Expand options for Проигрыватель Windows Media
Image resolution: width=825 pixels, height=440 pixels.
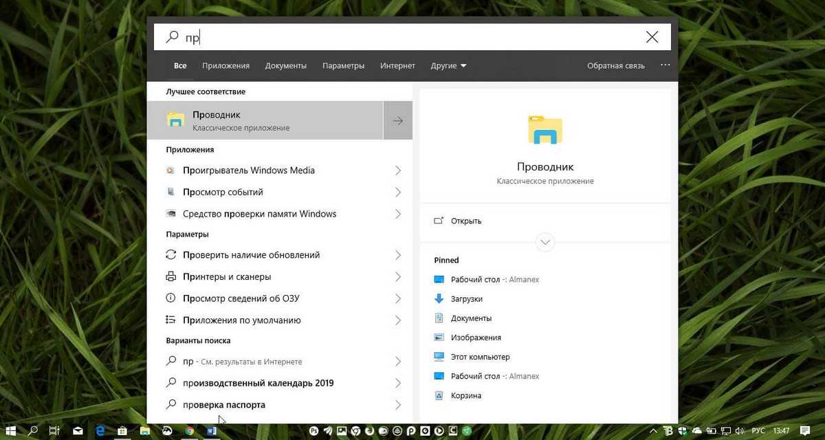coord(397,170)
